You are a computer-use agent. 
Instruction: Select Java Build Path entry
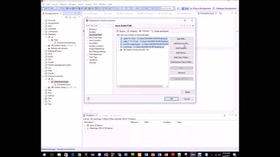coord(95,35)
